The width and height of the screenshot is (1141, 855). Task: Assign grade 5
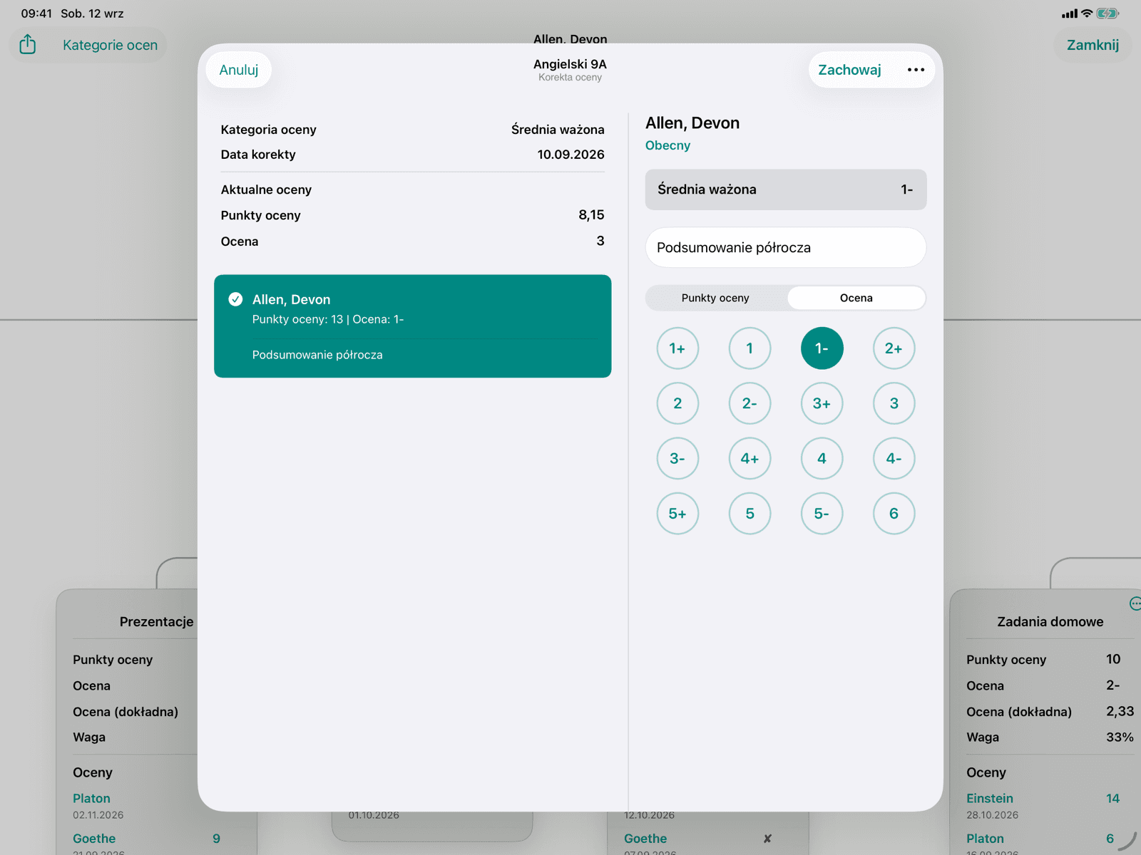pyautogui.click(x=749, y=514)
